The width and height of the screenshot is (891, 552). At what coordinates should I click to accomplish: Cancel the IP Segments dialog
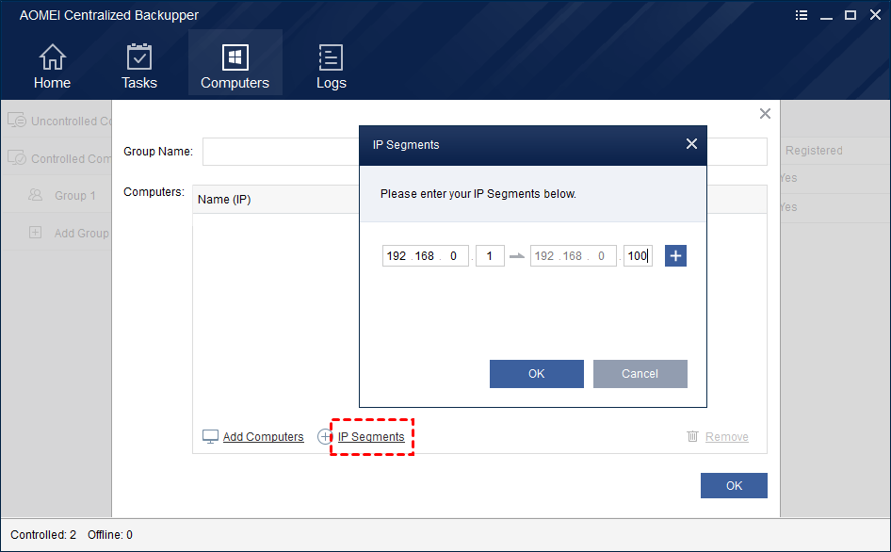point(640,374)
